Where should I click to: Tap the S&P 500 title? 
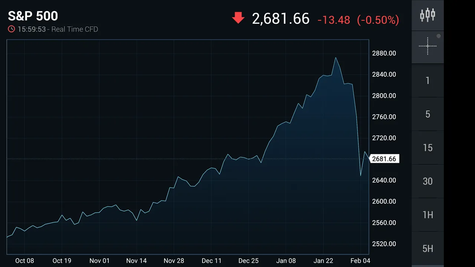tap(33, 16)
